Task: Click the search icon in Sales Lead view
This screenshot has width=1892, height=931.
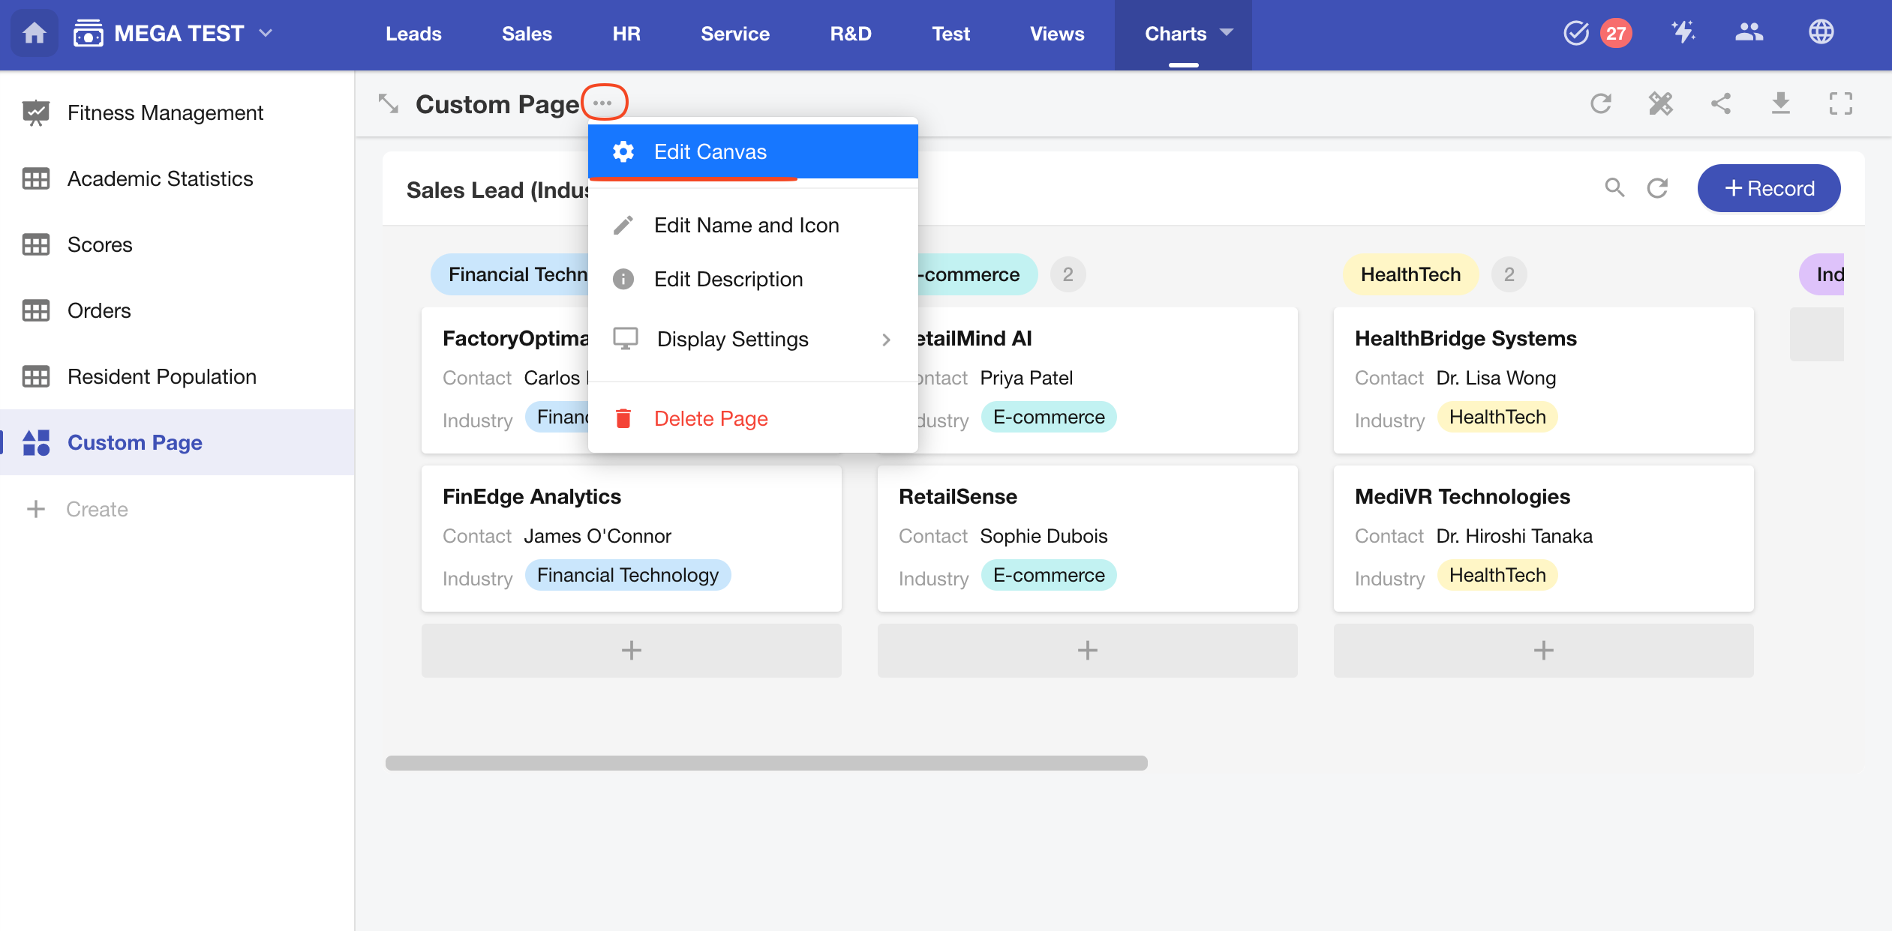Action: tap(1614, 188)
